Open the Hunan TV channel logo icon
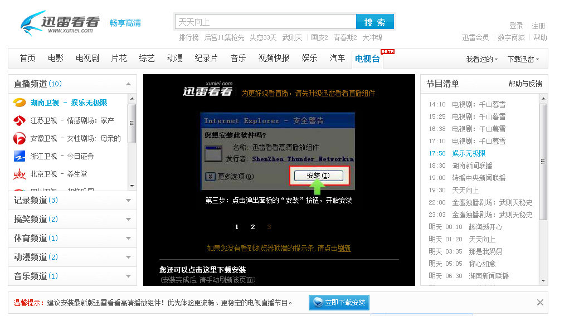The height and width of the screenshot is (316, 579). [20, 103]
